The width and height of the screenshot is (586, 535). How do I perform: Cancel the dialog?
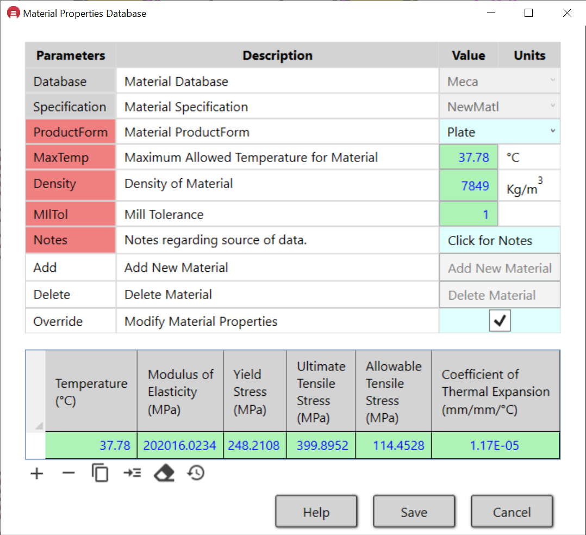tap(512, 512)
